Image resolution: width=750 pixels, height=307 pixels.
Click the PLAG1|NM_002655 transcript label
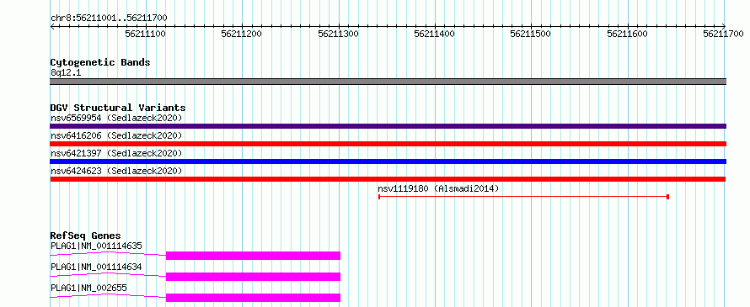[x=89, y=288]
